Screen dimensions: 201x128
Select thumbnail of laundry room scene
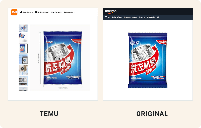pyautogui.click(x=23, y=70)
